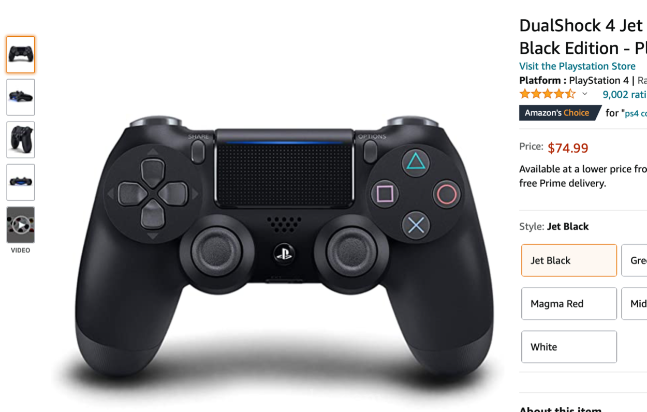Screen dimensions: 647x412
Task: Select the second angled controller thumbnail
Action: (21, 97)
